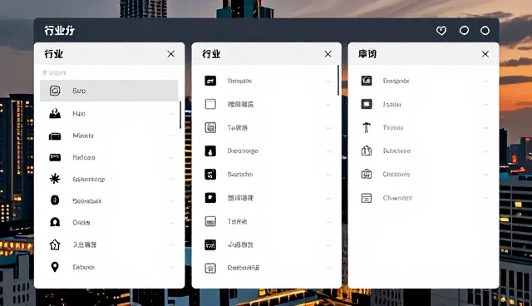The width and height of the screenshot is (532, 306).
Task: Click the dash at end of starburst row
Action: click(171, 179)
